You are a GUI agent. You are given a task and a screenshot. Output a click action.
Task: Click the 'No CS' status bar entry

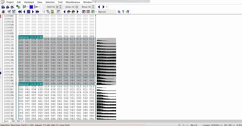194,125
